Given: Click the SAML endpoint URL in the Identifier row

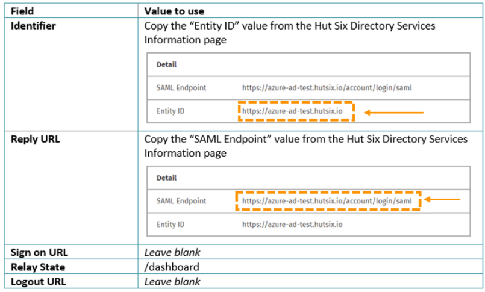Looking at the screenshot, I should [327, 88].
